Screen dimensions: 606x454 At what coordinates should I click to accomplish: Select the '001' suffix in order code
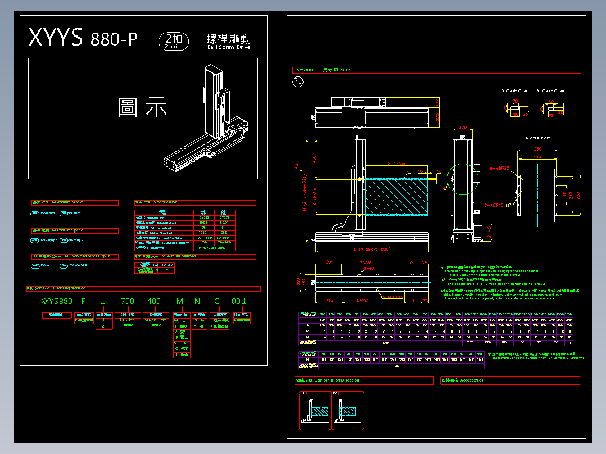[239, 301]
